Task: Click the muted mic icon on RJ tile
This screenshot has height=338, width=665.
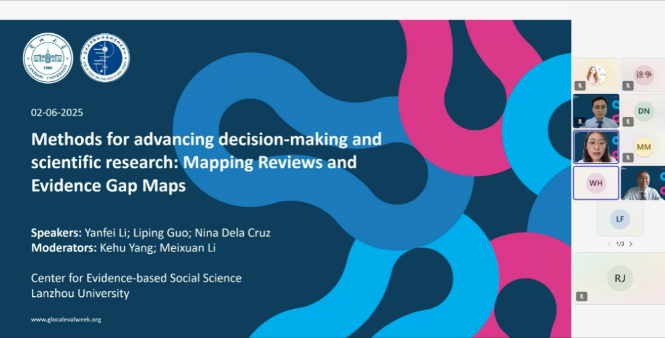Action: tap(581, 296)
